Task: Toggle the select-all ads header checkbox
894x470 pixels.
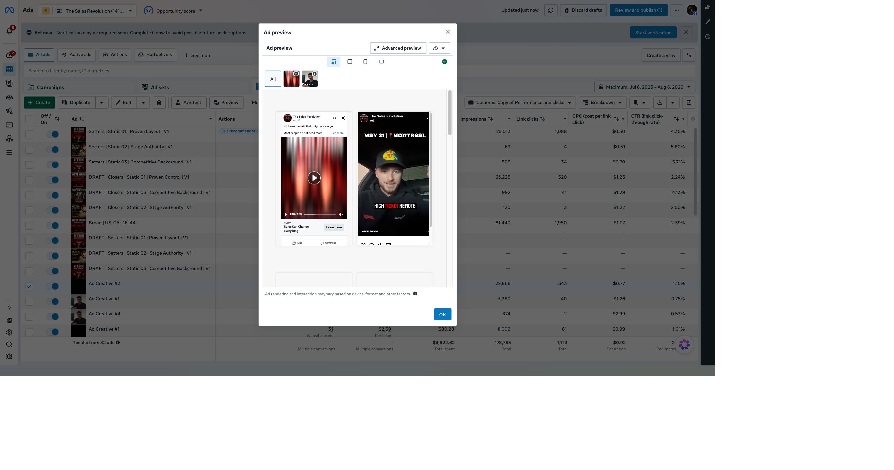Action: [29, 119]
